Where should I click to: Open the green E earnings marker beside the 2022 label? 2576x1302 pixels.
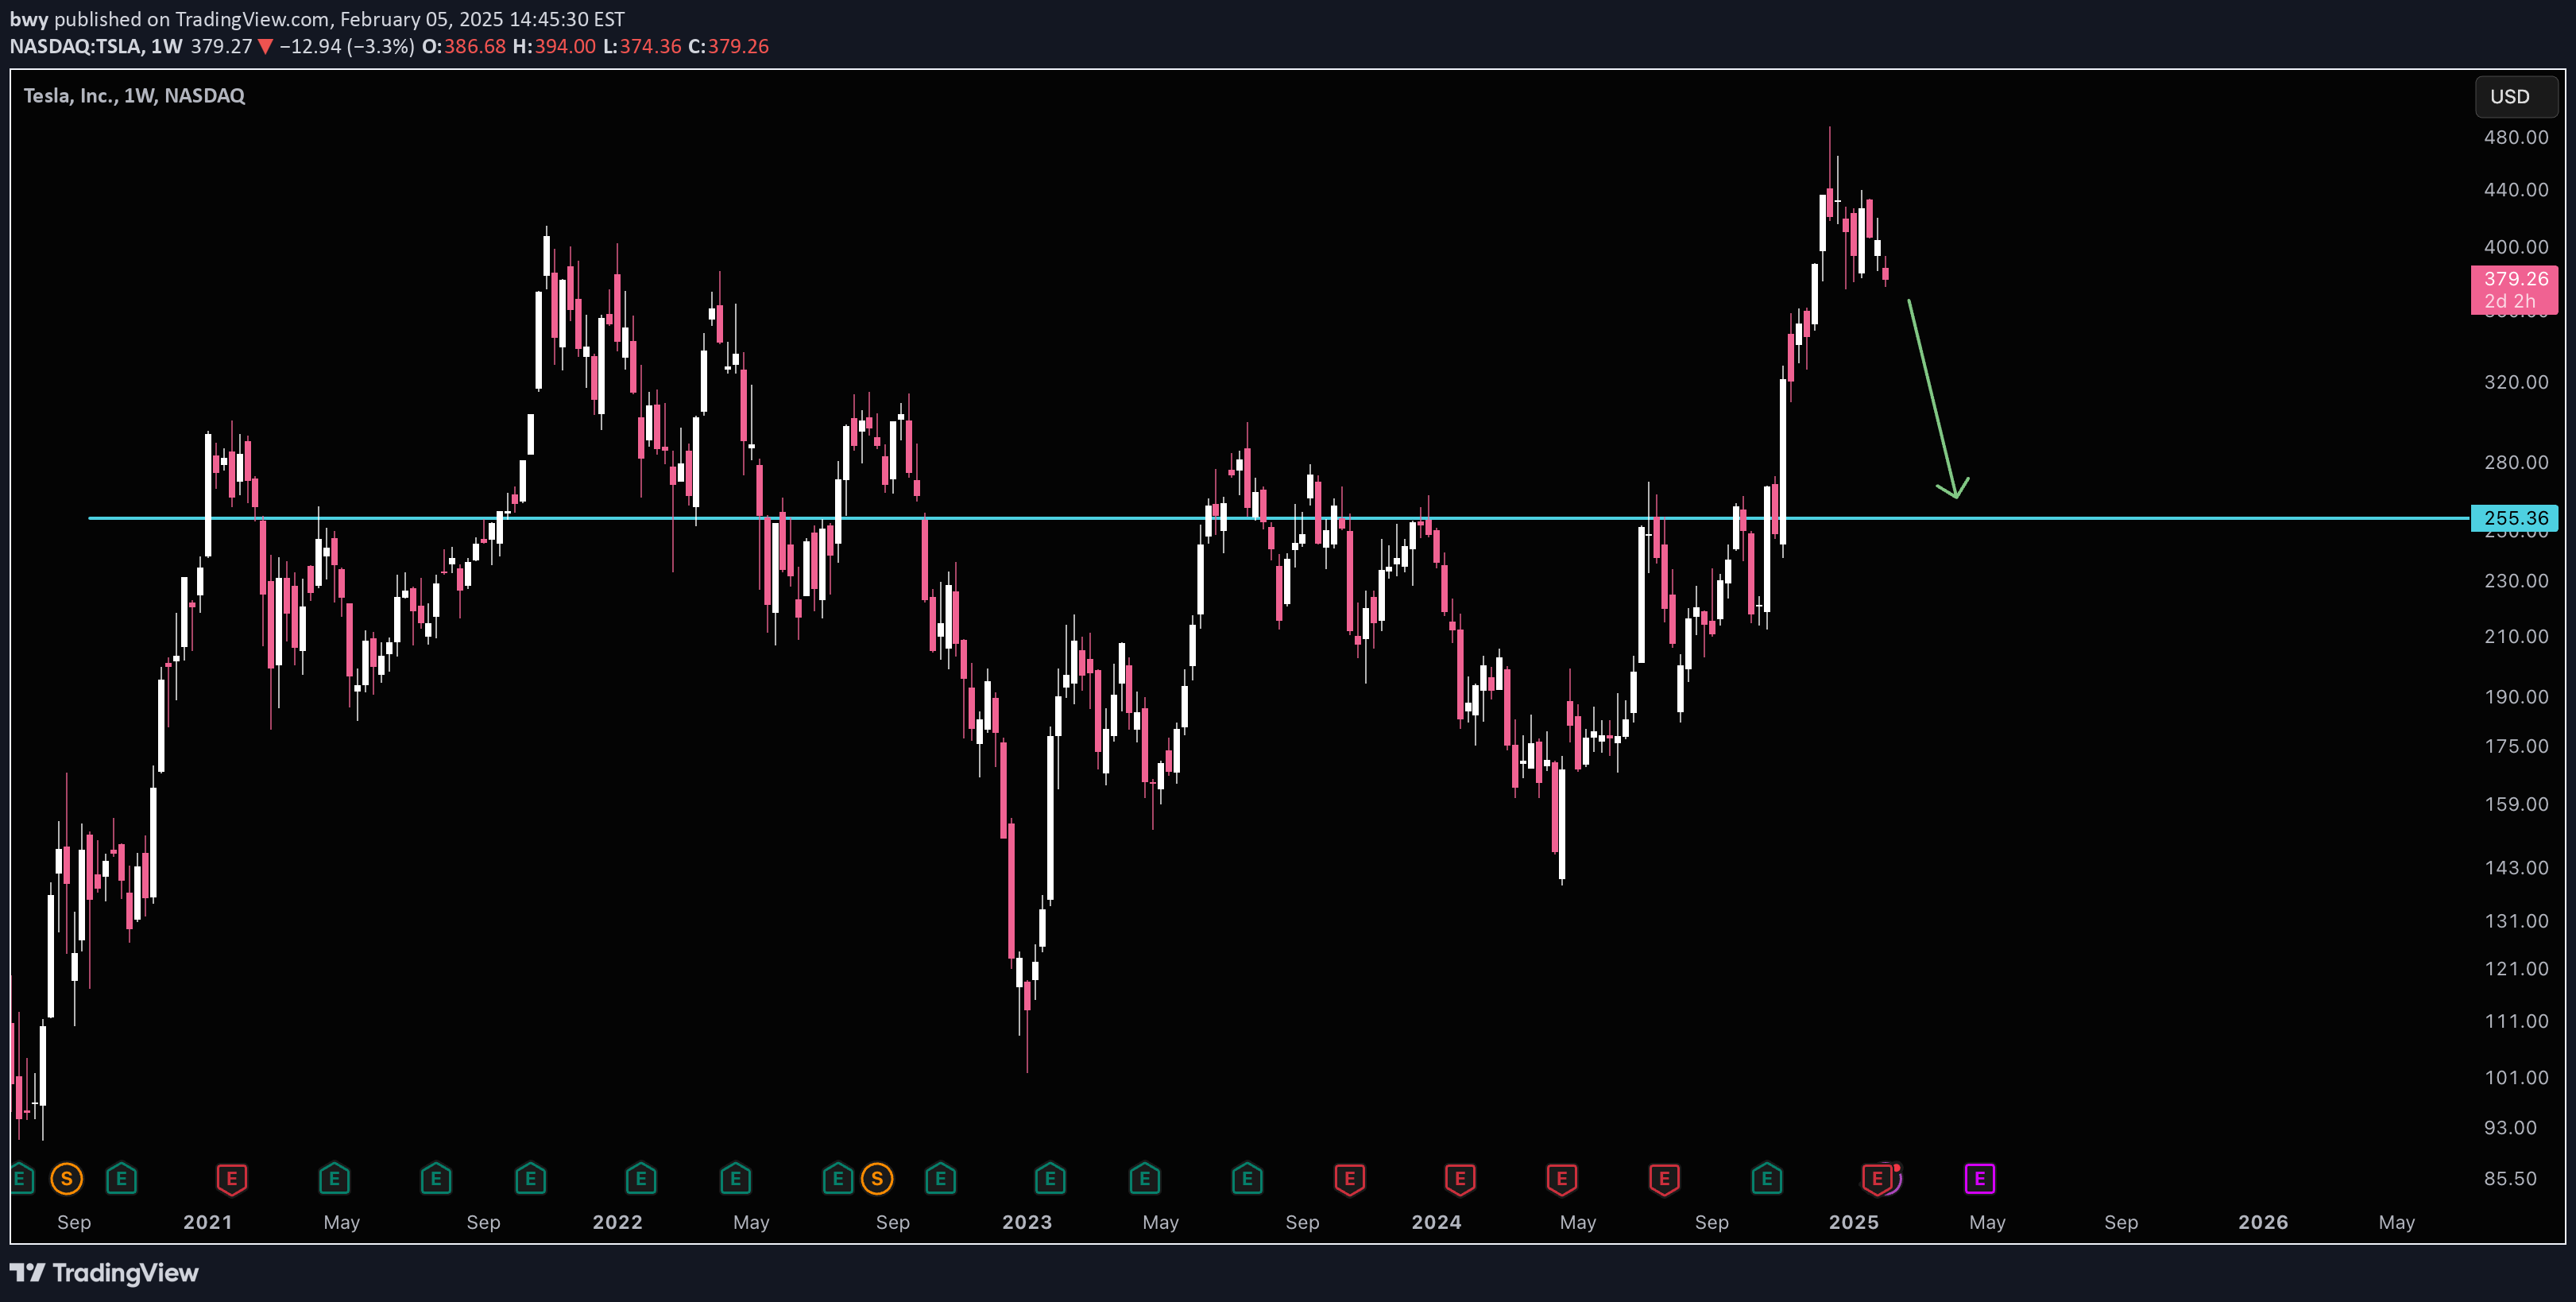641,1179
